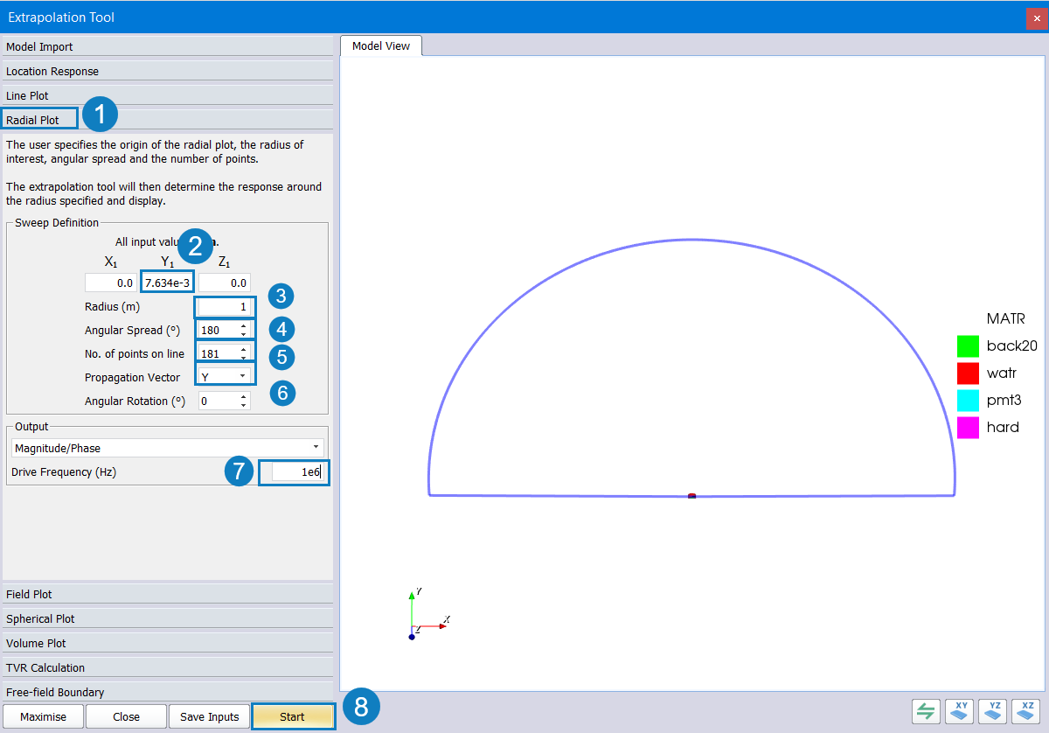Start the radial plot extrapolation
The height and width of the screenshot is (733, 1049).
293,716
